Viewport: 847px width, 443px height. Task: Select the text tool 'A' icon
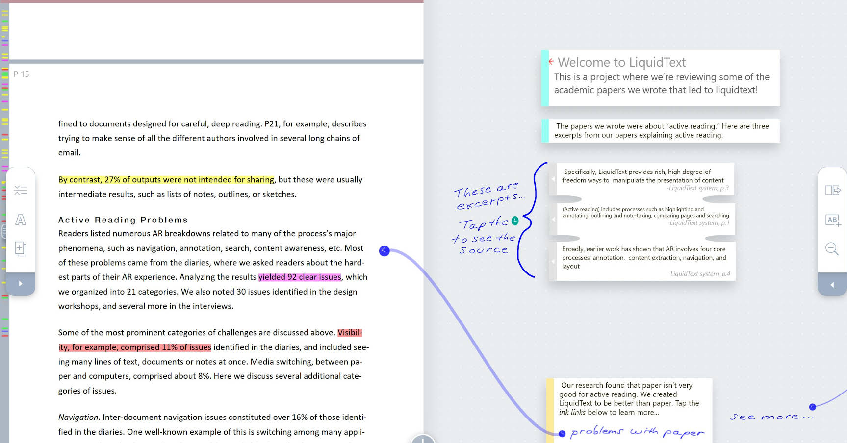click(21, 220)
